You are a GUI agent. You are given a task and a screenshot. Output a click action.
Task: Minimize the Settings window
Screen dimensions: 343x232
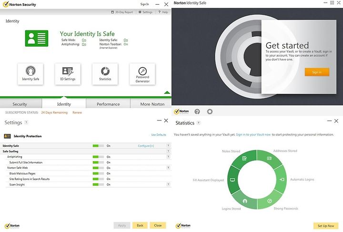(159, 121)
